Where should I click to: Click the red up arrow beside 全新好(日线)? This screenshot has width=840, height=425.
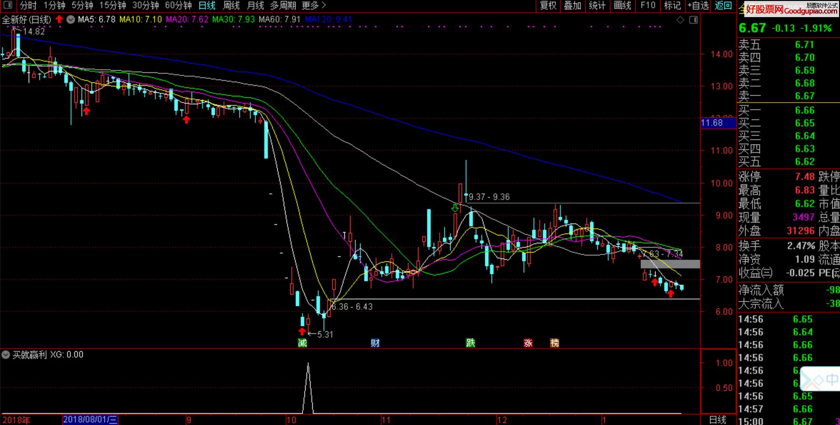click(x=59, y=19)
